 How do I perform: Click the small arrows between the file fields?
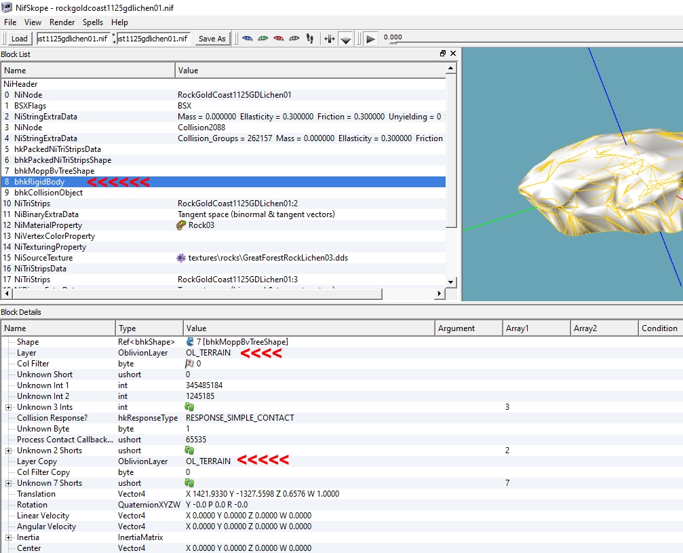[115, 39]
